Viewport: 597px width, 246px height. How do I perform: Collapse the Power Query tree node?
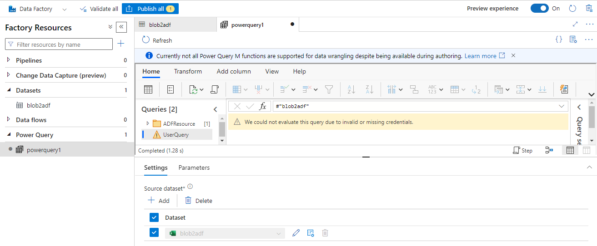[x=8, y=134]
